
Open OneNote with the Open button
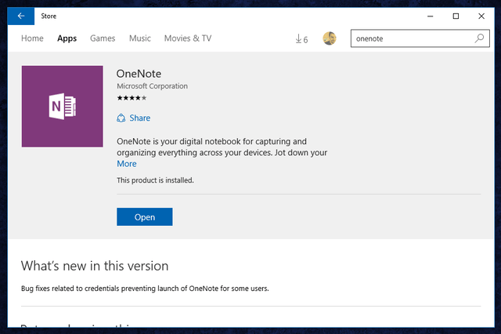coord(145,217)
